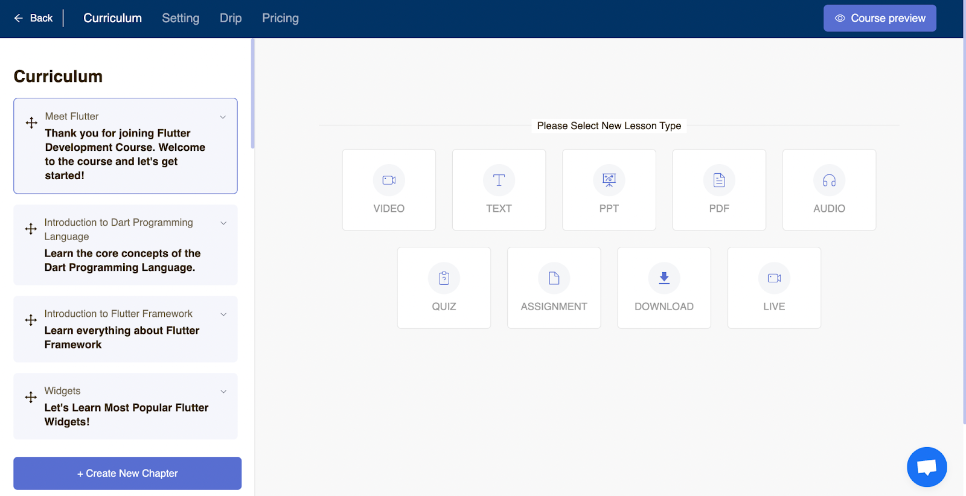Open the Setting tab

point(181,18)
